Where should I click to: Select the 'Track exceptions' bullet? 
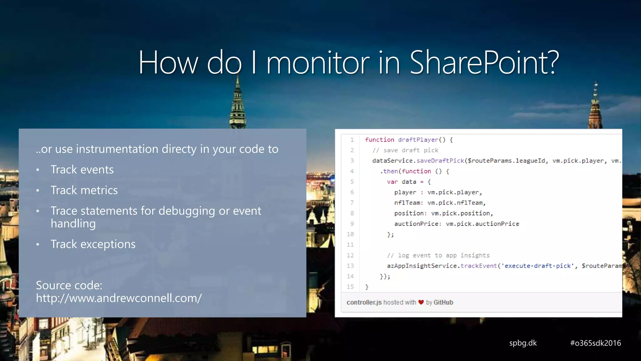click(x=93, y=244)
